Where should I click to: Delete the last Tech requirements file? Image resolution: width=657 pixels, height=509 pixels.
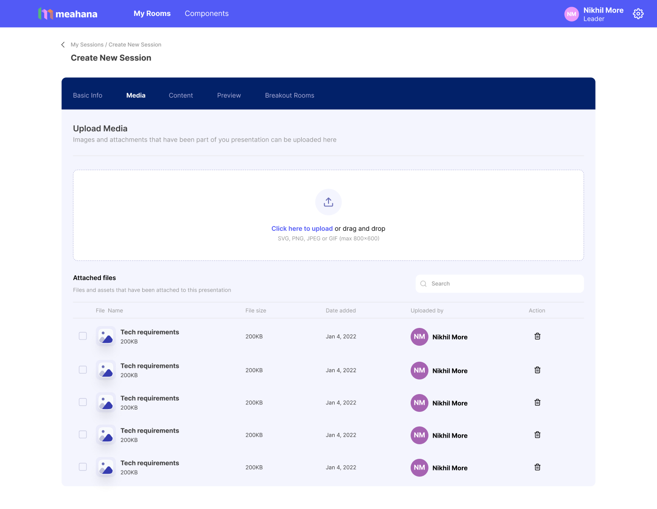click(537, 467)
